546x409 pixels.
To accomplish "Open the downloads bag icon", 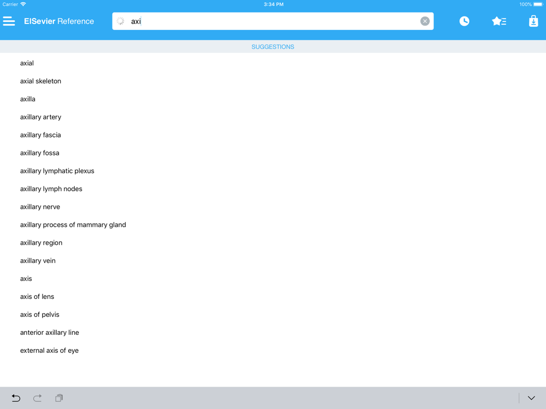I will coord(533,21).
